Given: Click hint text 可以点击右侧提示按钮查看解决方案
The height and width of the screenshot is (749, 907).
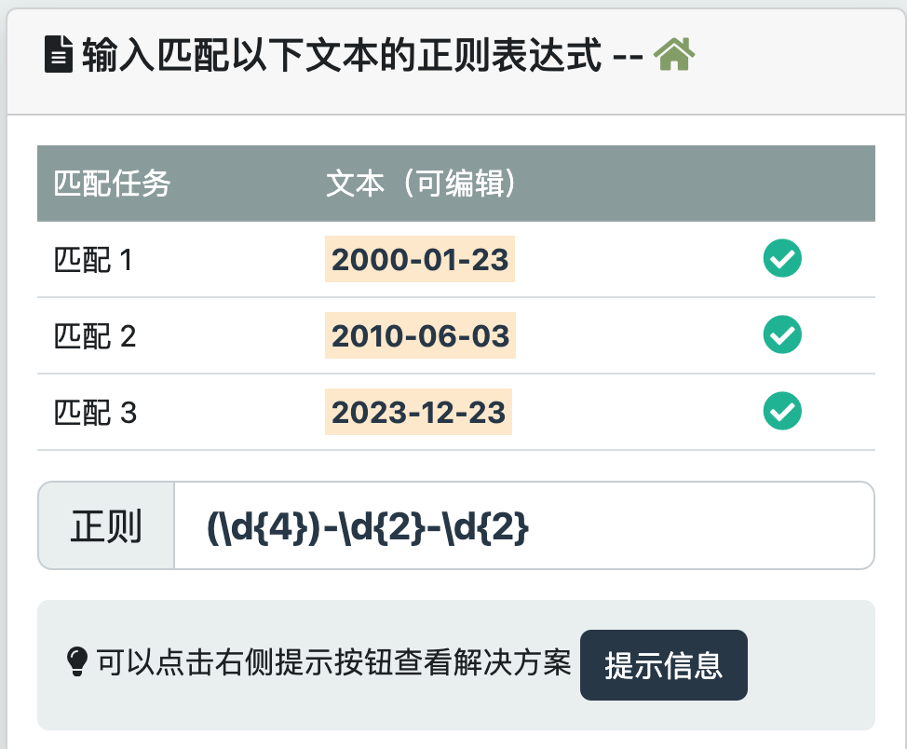Looking at the screenshot, I should 333,663.
